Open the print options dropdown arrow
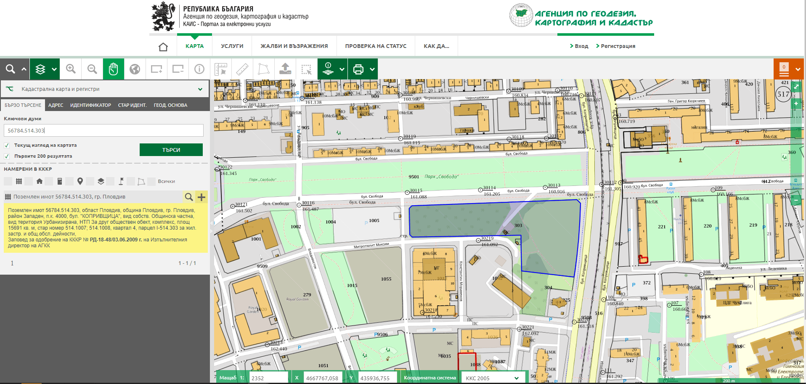The image size is (806, 384). [372, 69]
